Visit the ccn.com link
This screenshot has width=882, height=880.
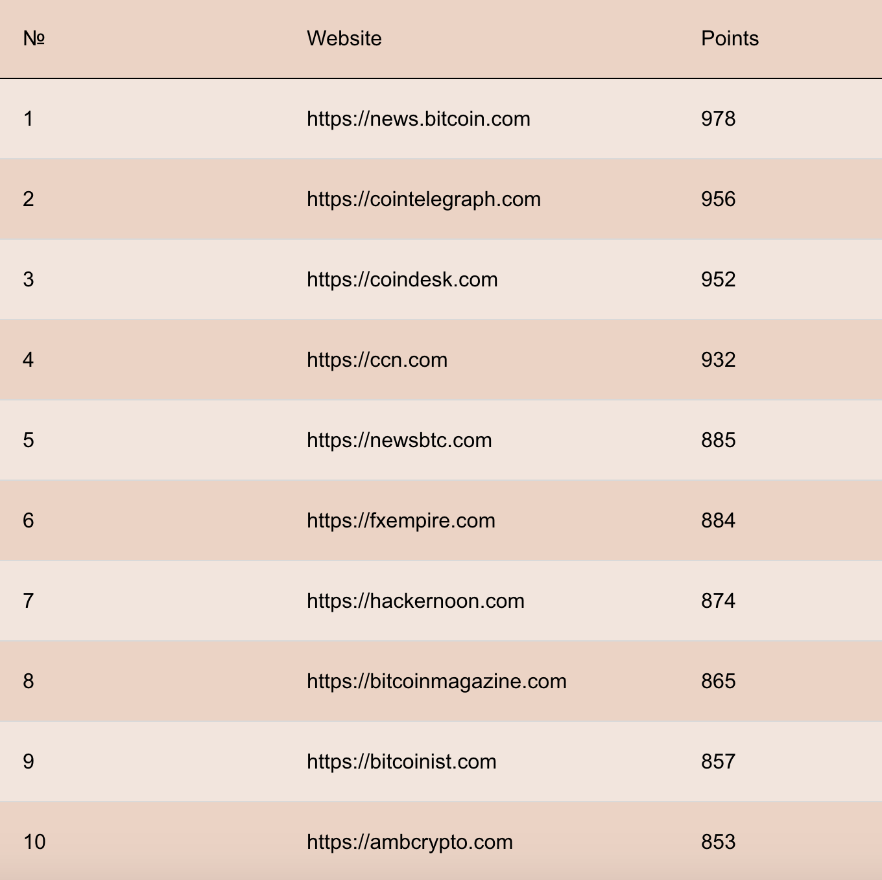pyautogui.click(x=377, y=360)
